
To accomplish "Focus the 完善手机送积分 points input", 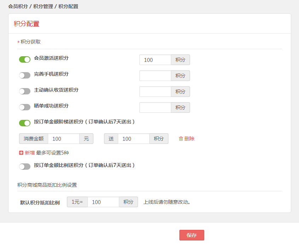I will pos(155,76).
